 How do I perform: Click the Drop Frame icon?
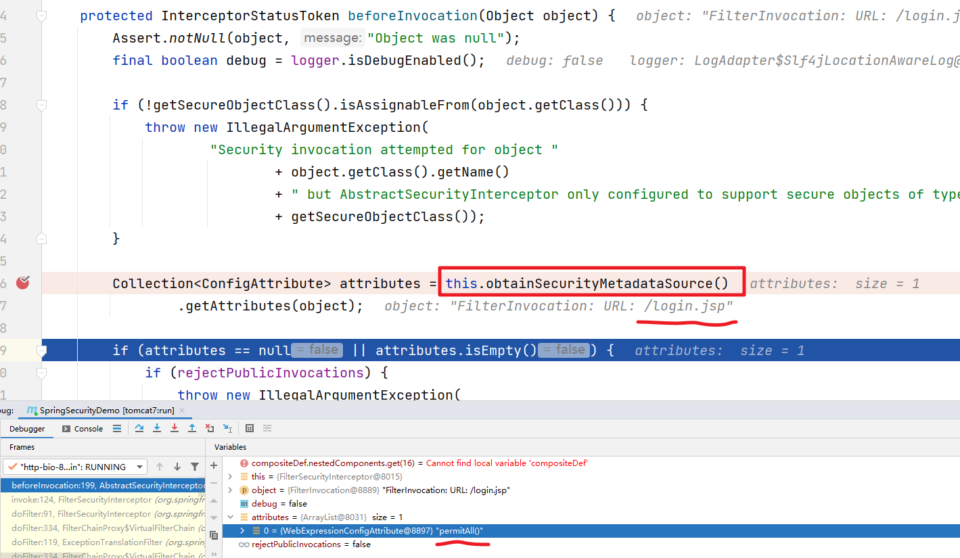[x=210, y=428]
